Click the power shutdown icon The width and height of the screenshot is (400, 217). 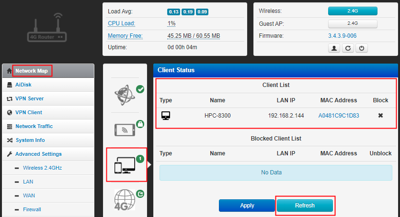[362, 48]
